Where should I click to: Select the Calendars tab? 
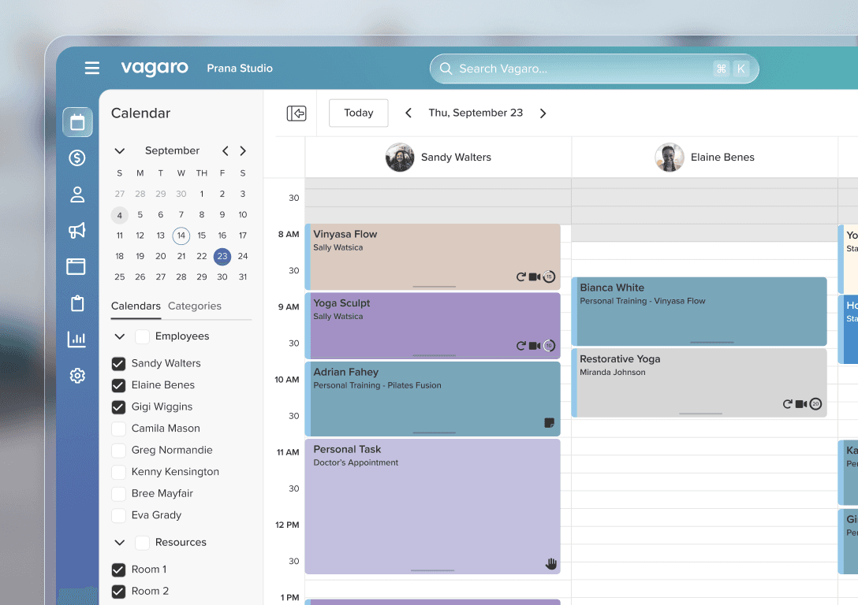(136, 306)
